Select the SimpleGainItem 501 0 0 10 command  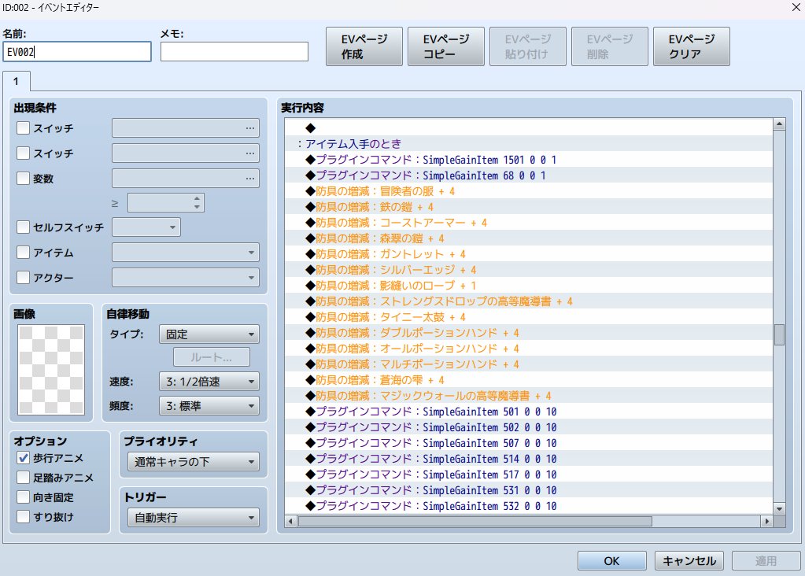528,412
